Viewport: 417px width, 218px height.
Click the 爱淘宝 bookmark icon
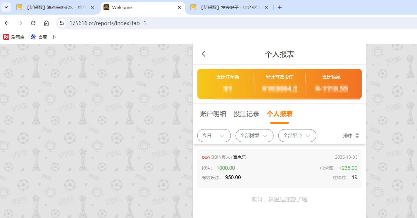[6, 37]
